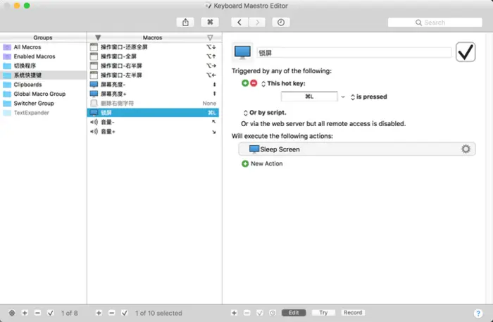Open the Or by script popup
Screen dimensions: 493x322
(x=246, y=113)
